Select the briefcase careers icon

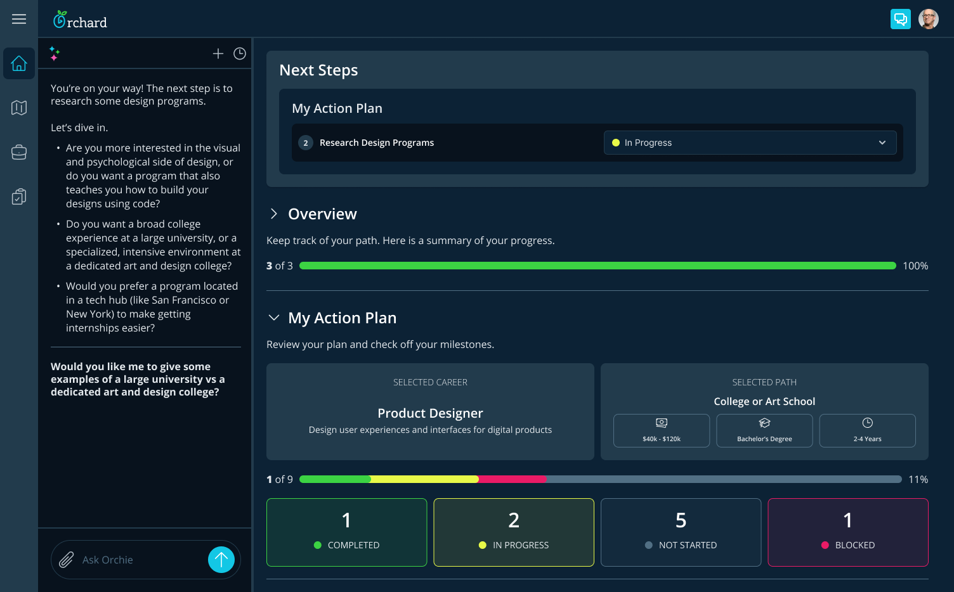point(19,152)
